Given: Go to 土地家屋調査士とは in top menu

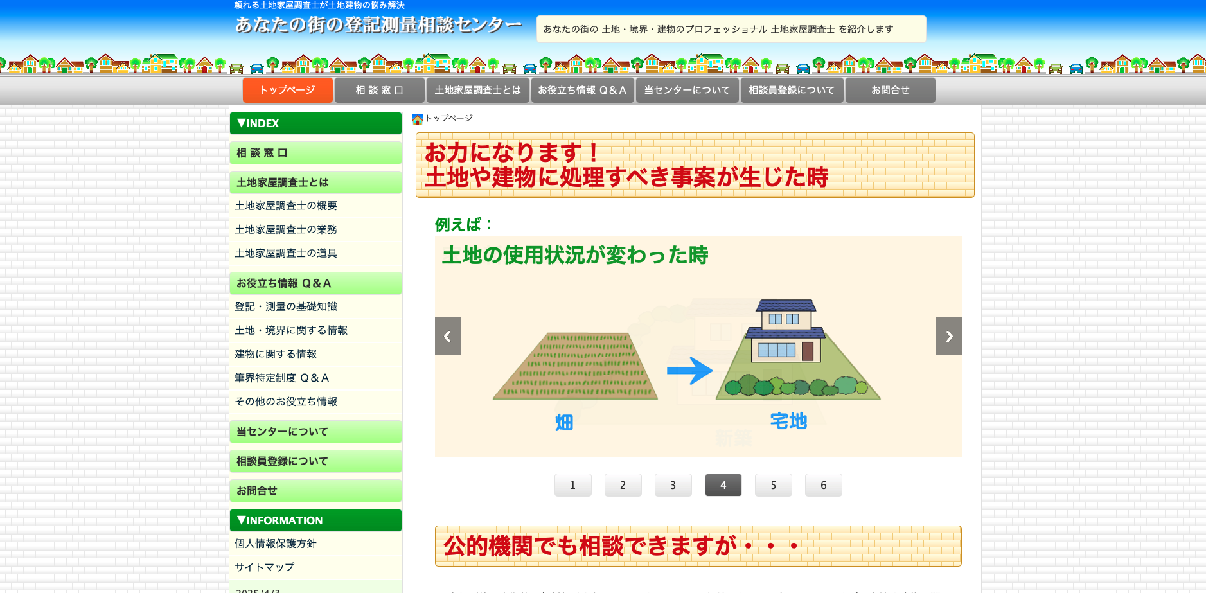Looking at the screenshot, I should 477,90.
